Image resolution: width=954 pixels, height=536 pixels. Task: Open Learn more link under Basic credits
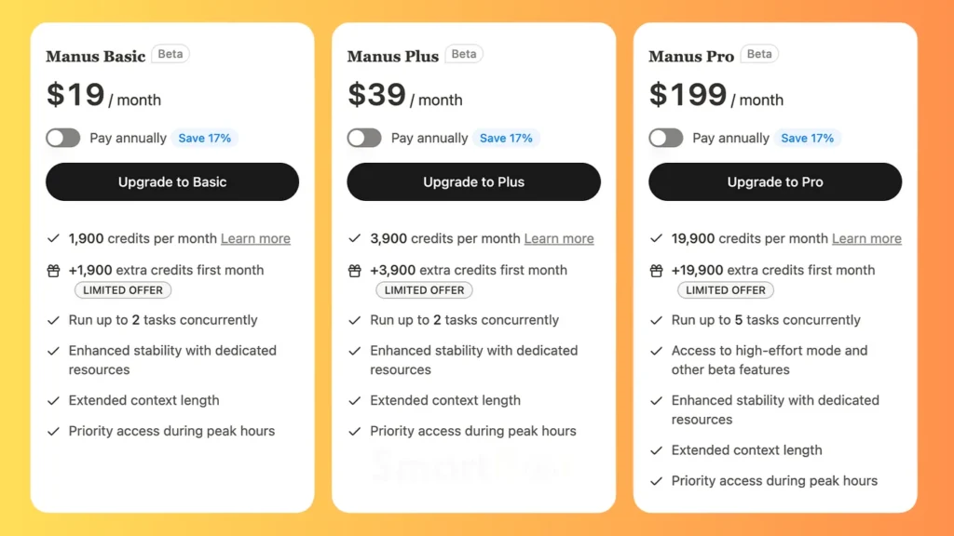click(255, 238)
